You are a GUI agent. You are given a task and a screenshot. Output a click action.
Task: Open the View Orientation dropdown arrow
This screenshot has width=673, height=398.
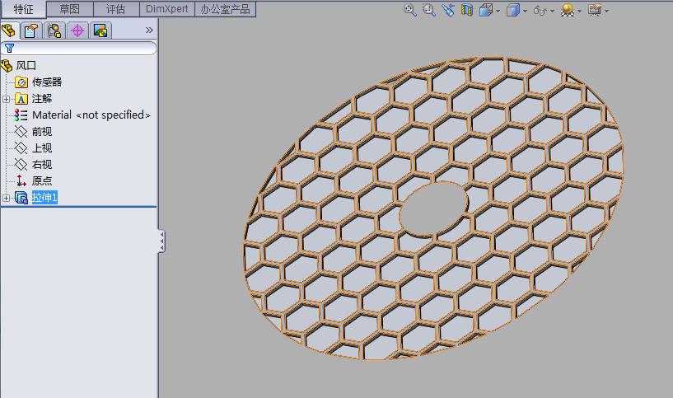coord(498,12)
